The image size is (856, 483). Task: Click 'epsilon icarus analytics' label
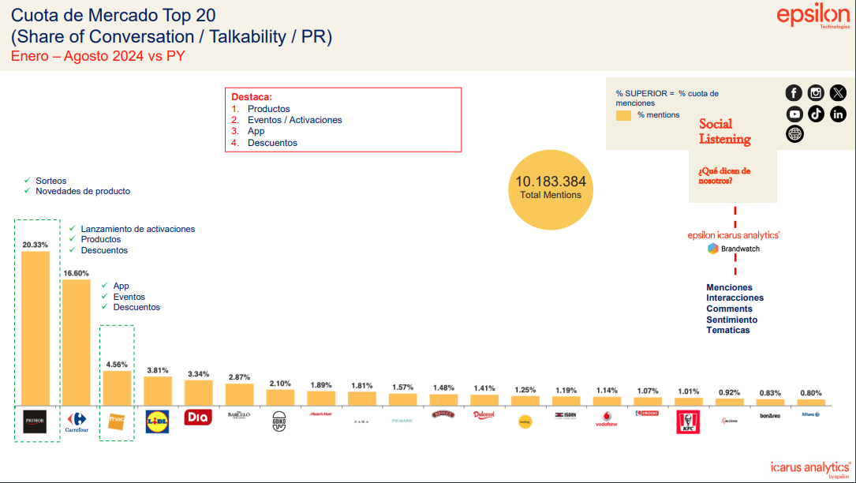click(734, 235)
